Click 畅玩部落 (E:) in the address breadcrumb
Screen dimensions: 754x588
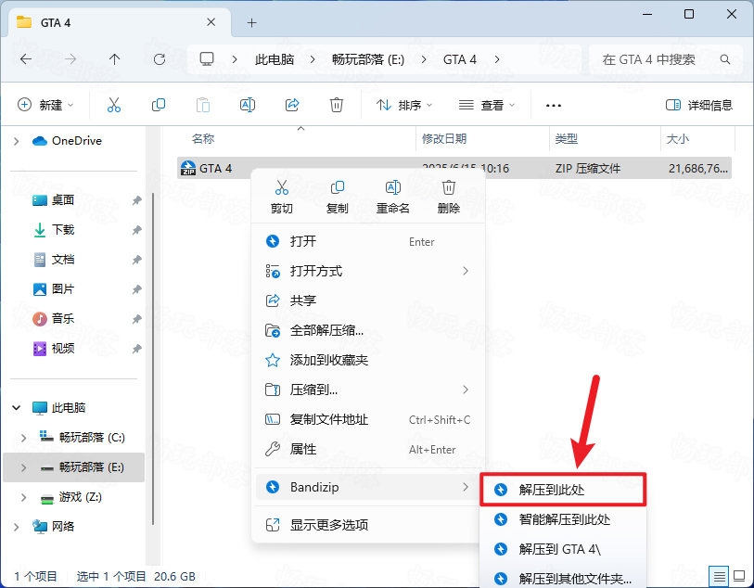pyautogui.click(x=368, y=59)
